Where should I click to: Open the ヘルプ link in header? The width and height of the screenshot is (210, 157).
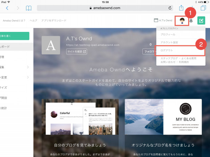point(34,21)
